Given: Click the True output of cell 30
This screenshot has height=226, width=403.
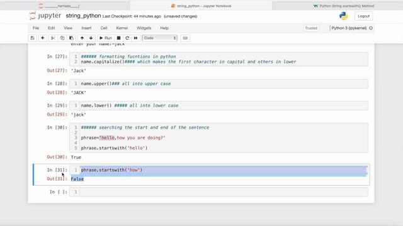Looking at the screenshot, I should pyautogui.click(x=76, y=158).
